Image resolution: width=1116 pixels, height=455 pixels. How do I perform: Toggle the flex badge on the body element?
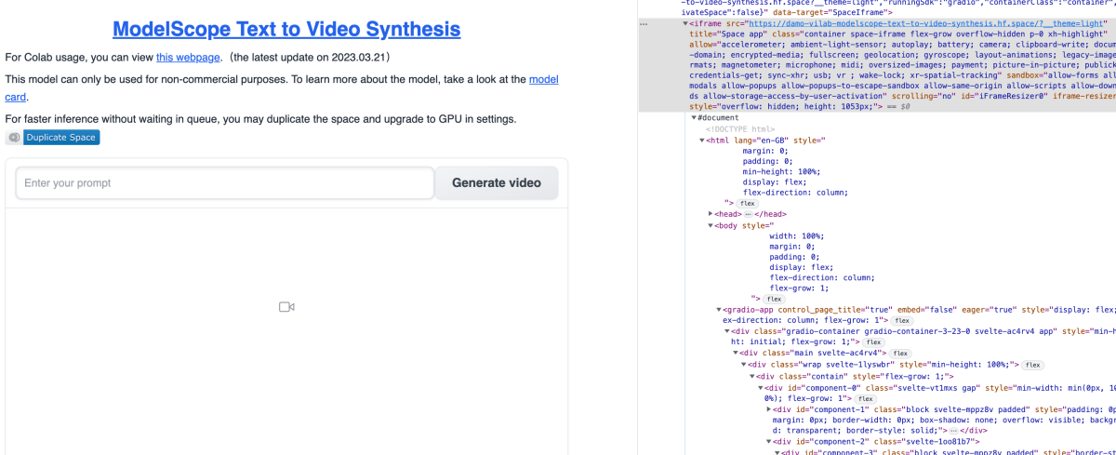point(774,299)
